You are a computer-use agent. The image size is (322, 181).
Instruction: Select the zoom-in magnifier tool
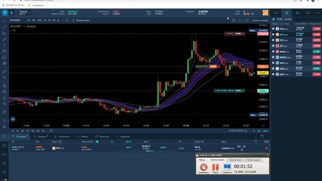click(x=5, y=77)
